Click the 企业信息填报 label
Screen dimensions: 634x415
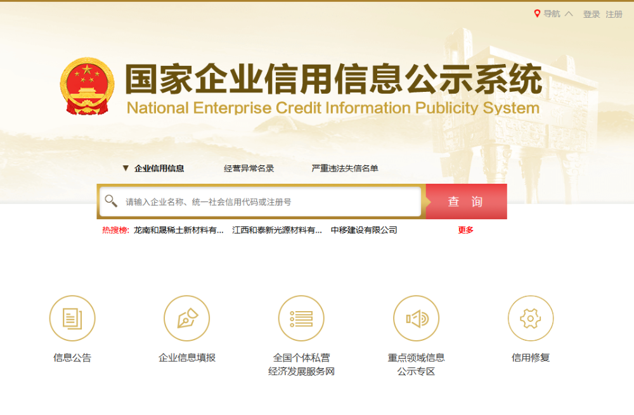pyautogui.click(x=187, y=357)
